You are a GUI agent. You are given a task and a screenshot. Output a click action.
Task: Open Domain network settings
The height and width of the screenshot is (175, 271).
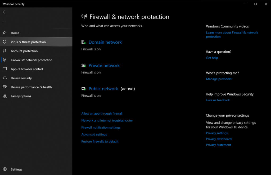coord(105,42)
